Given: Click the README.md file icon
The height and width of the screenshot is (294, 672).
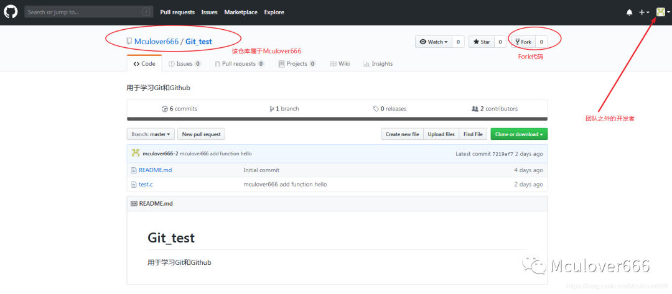Looking at the screenshot, I should pos(134,170).
